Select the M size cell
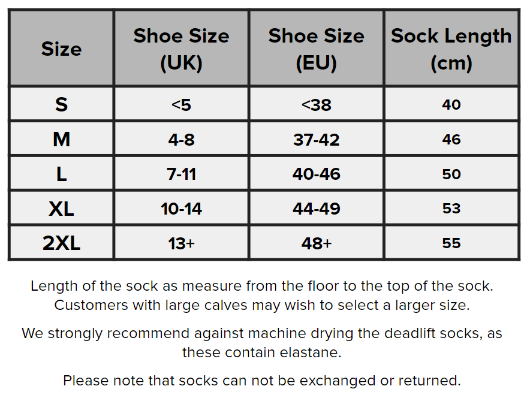Viewport: 530px width, 398px height. [61, 140]
